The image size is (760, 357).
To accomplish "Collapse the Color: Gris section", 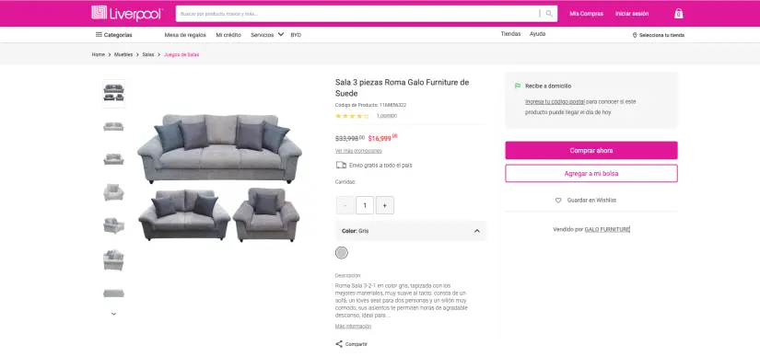I will 477,231.
